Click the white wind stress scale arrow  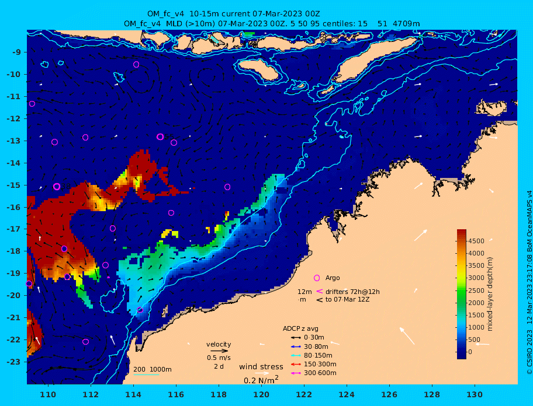[x=262, y=373]
